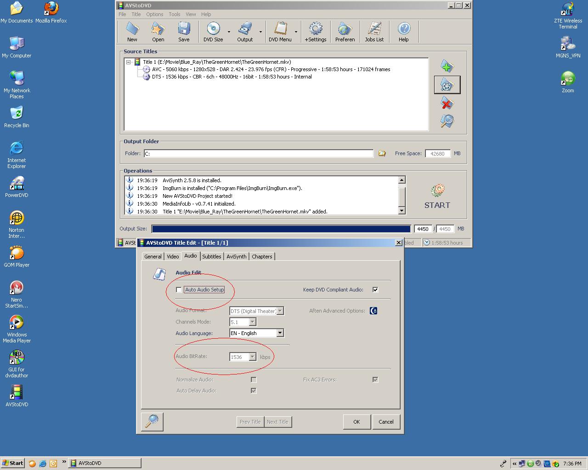Open the Audio Format dropdown

[280, 311]
